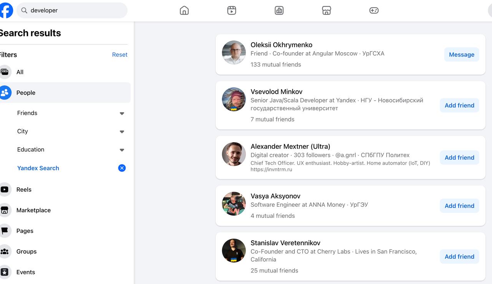492x284 pixels.
Task: Open Alexander Mextner (Ultra) name link
Action: tap(290, 146)
